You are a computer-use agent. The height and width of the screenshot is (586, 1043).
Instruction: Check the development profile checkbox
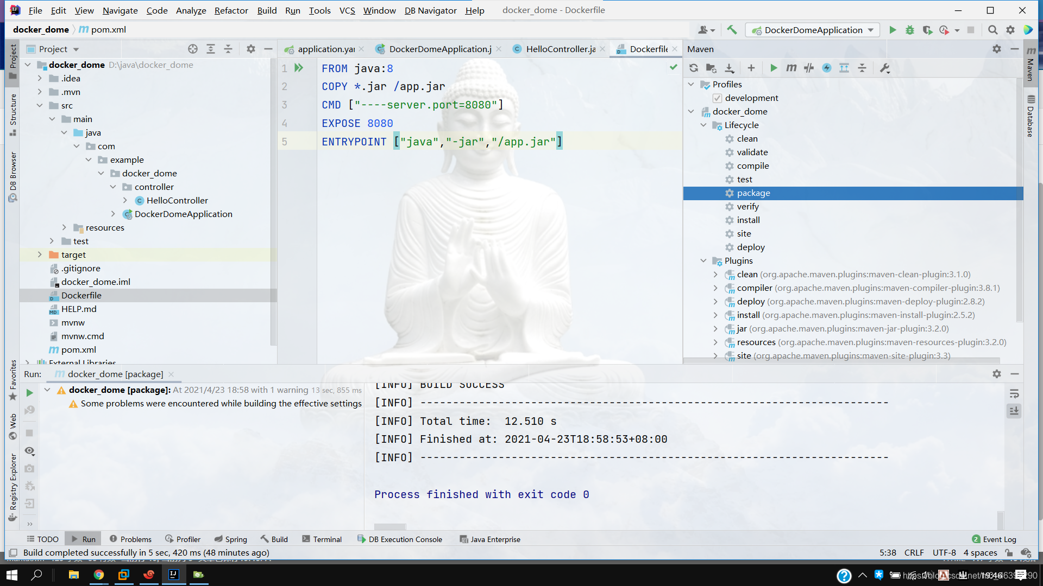pos(717,98)
